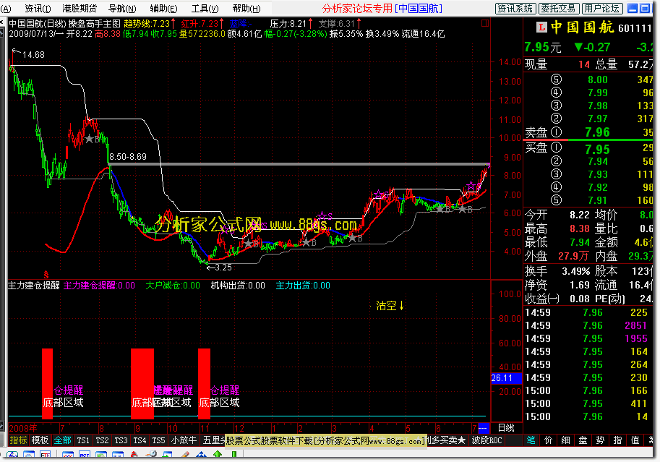This screenshot has width=660, height=462.
Task: Select the 指标 tab
Action: coord(18,440)
